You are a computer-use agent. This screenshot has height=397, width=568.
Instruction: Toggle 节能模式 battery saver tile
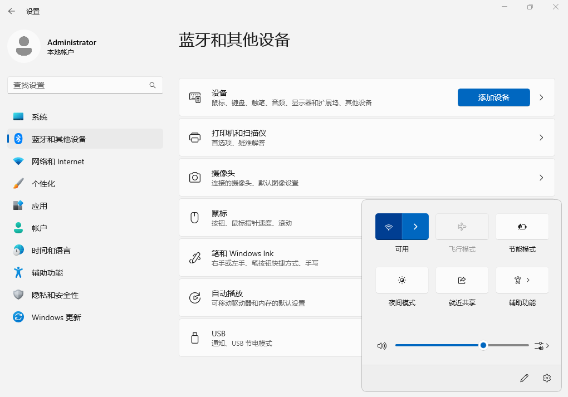[x=522, y=227]
